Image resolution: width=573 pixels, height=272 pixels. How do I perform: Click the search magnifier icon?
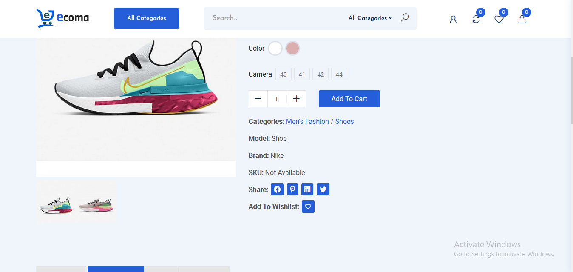click(x=405, y=17)
